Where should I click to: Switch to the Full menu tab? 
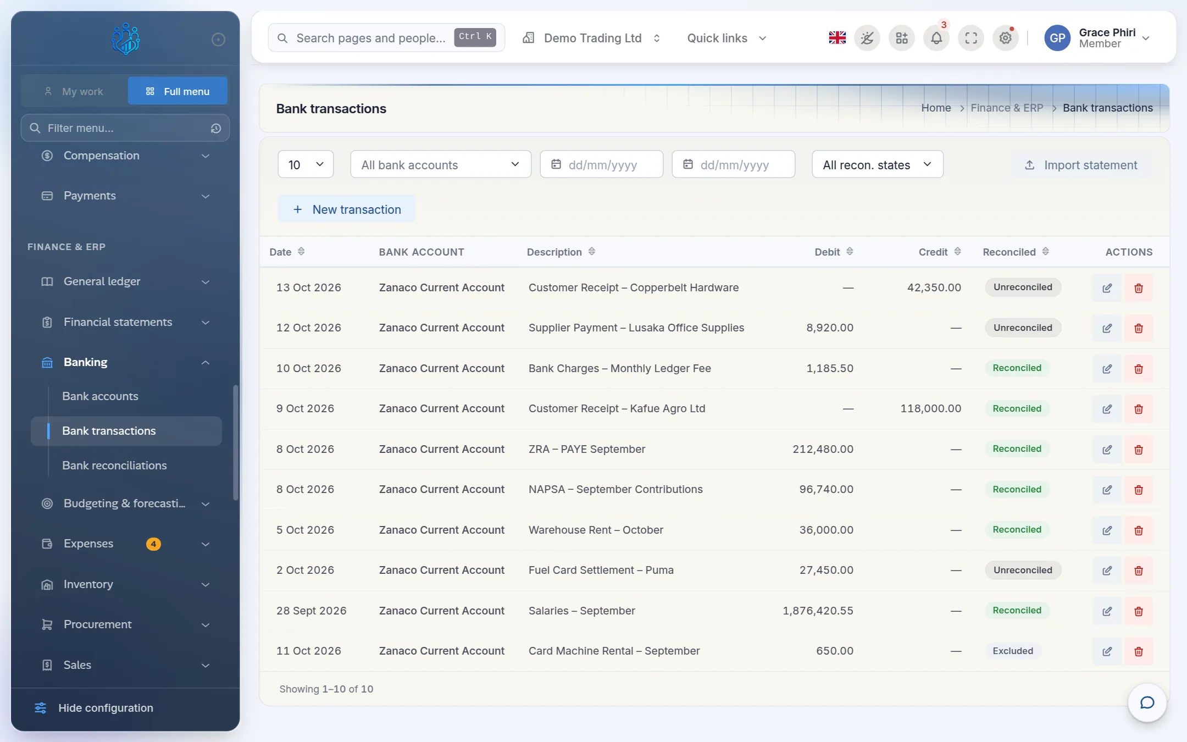178,91
